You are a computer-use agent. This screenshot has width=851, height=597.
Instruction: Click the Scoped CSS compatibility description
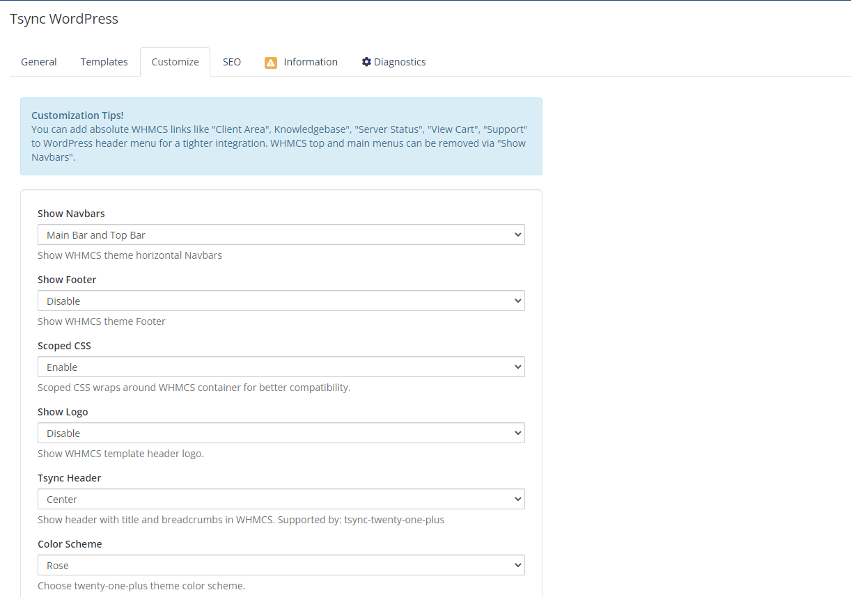(x=194, y=388)
